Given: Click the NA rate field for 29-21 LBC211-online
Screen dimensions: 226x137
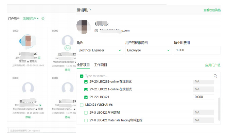Looking at the screenshot, I should 203,89.
